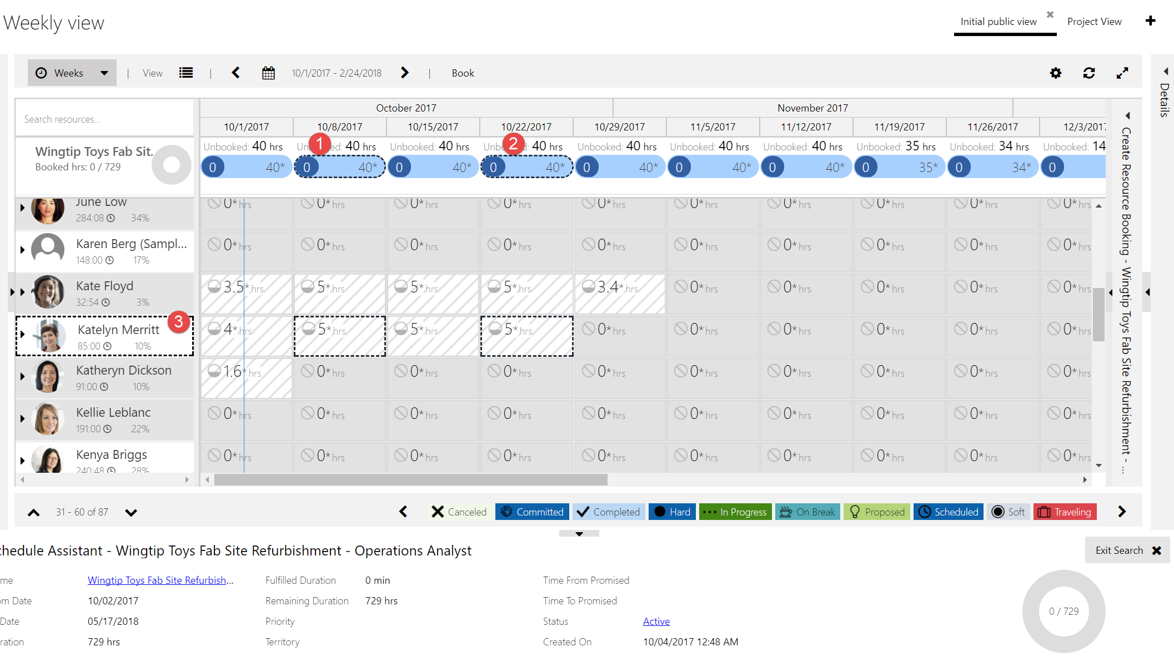Select Katelyn Merritt's 10/8/2017 cell
The image size is (1174, 667).
pyautogui.click(x=339, y=336)
